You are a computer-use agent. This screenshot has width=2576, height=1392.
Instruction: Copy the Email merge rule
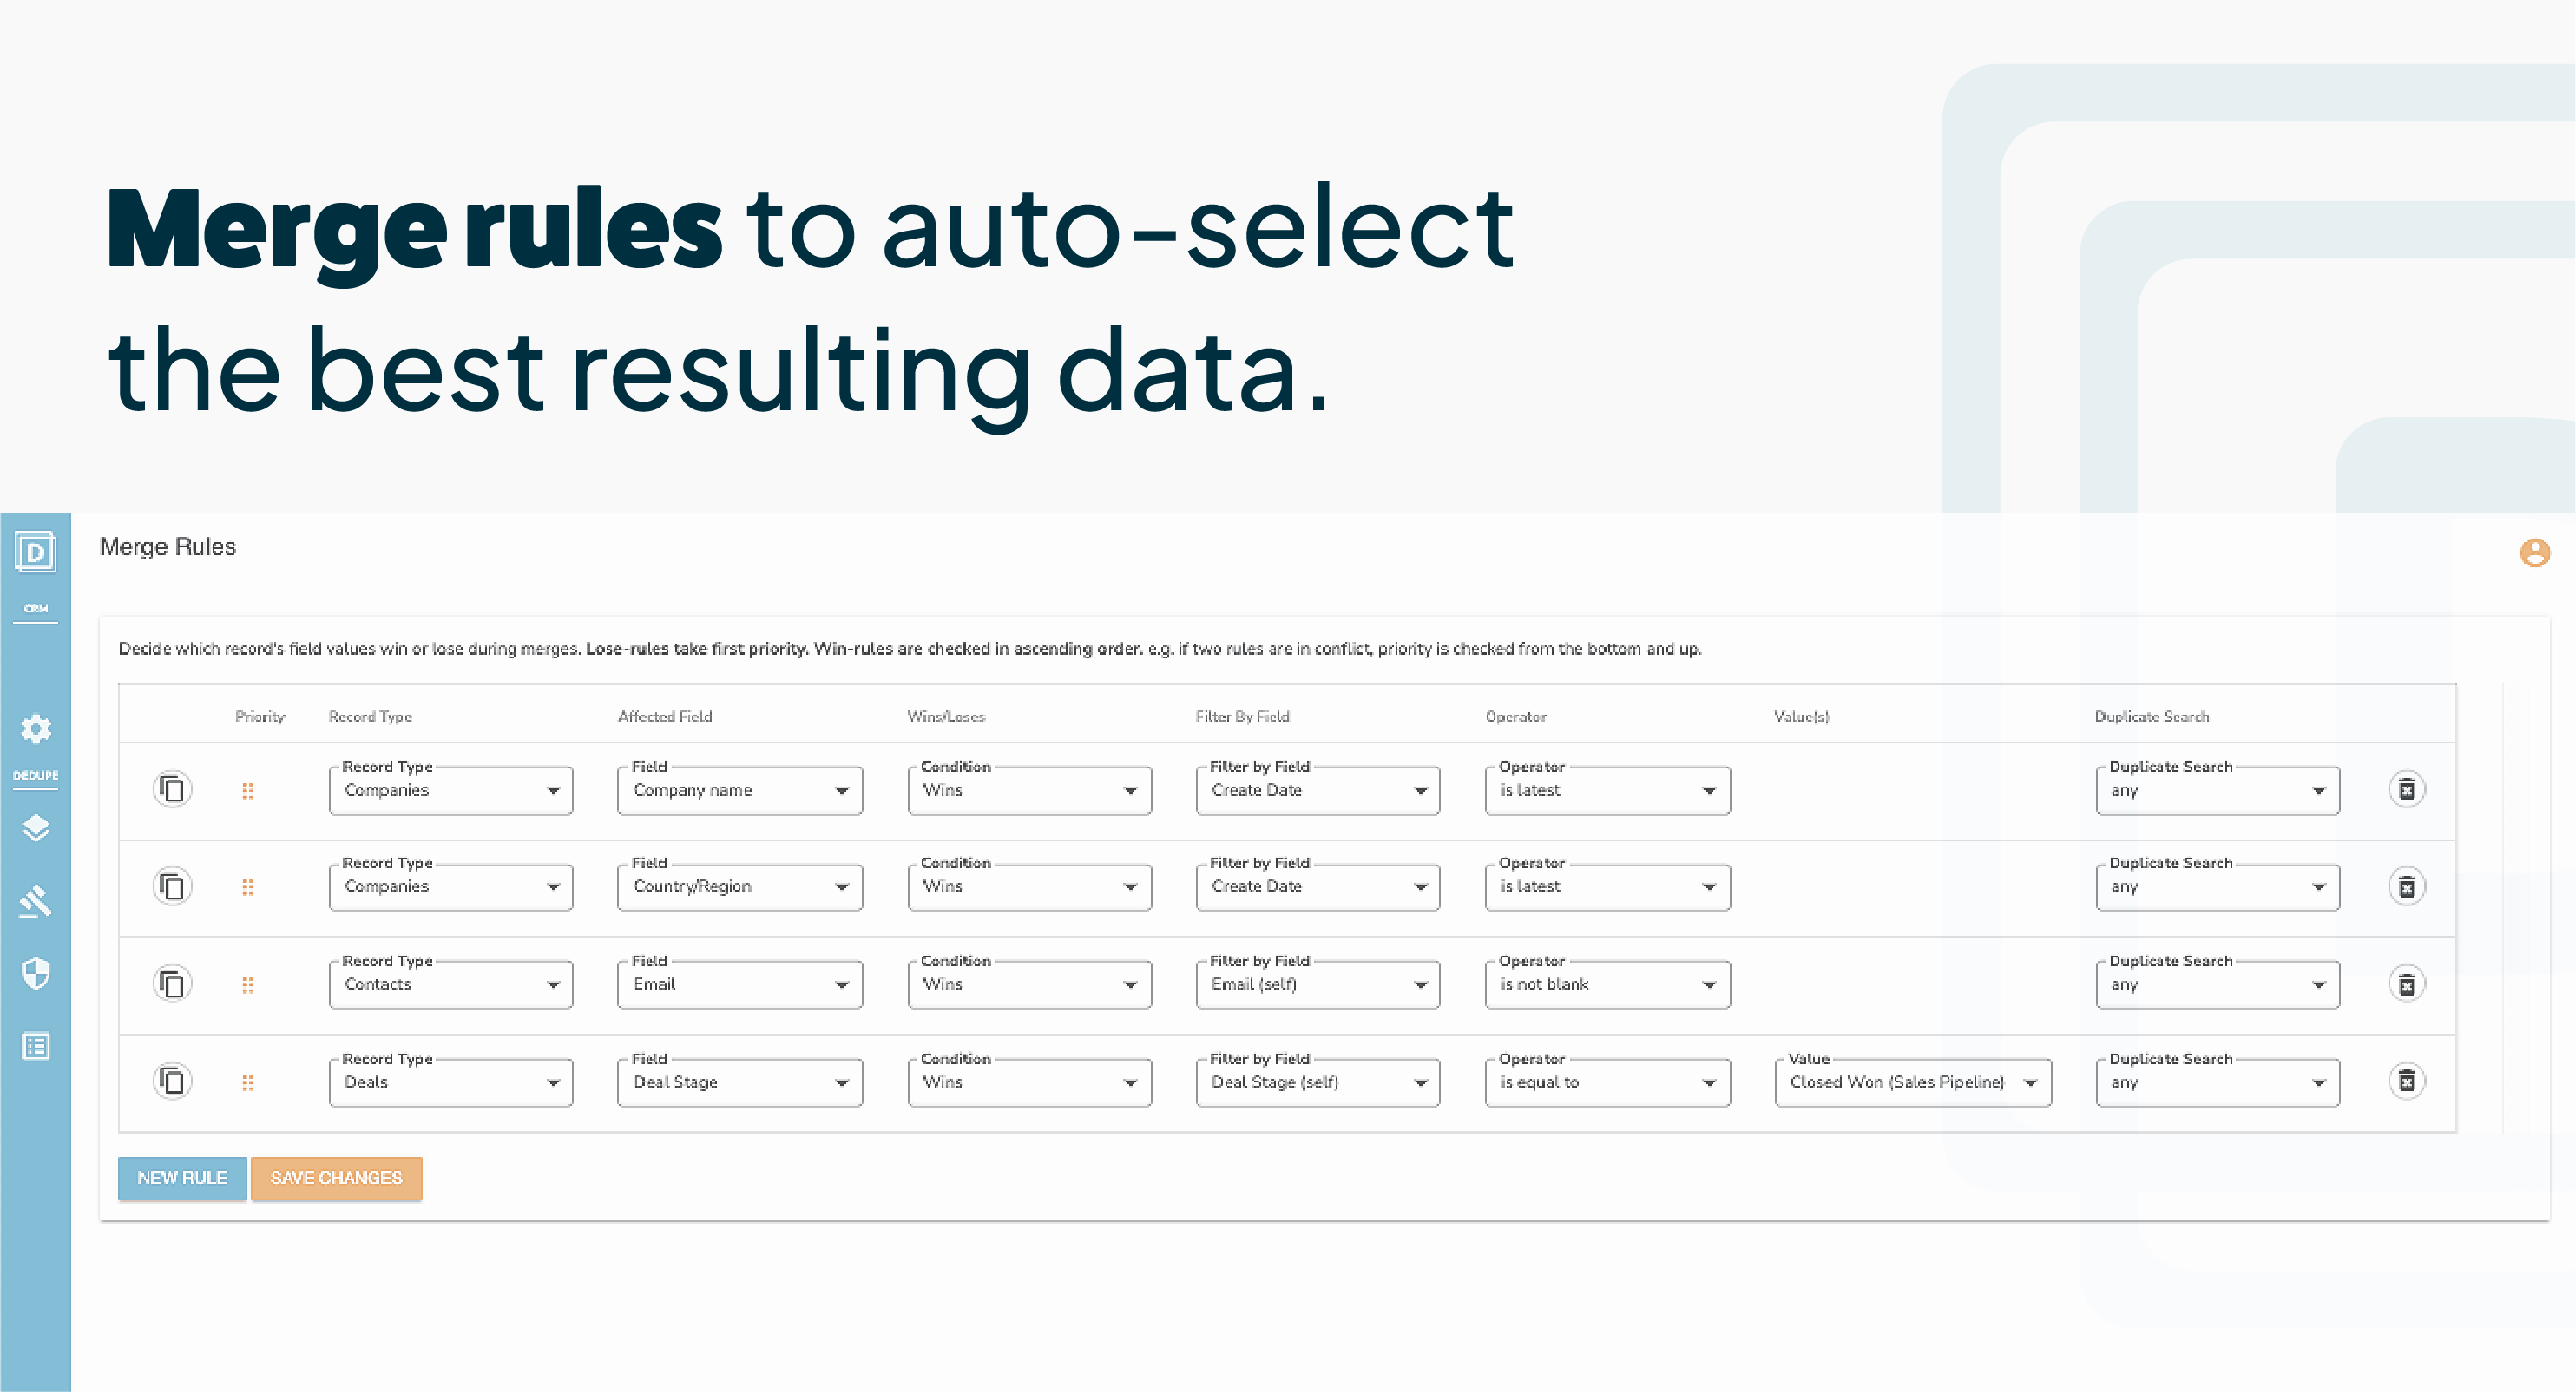pos(172,984)
